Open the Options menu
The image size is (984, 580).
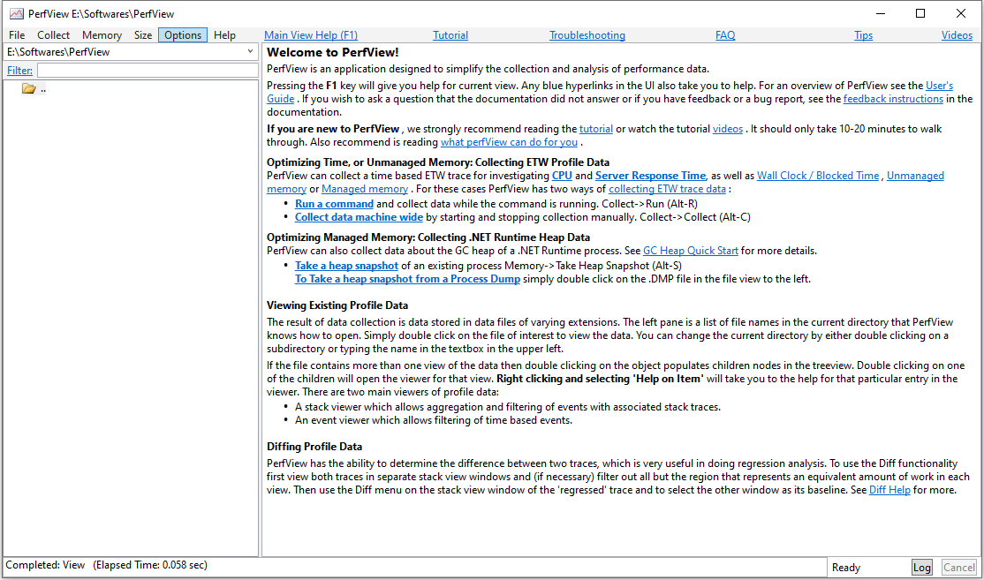click(183, 35)
